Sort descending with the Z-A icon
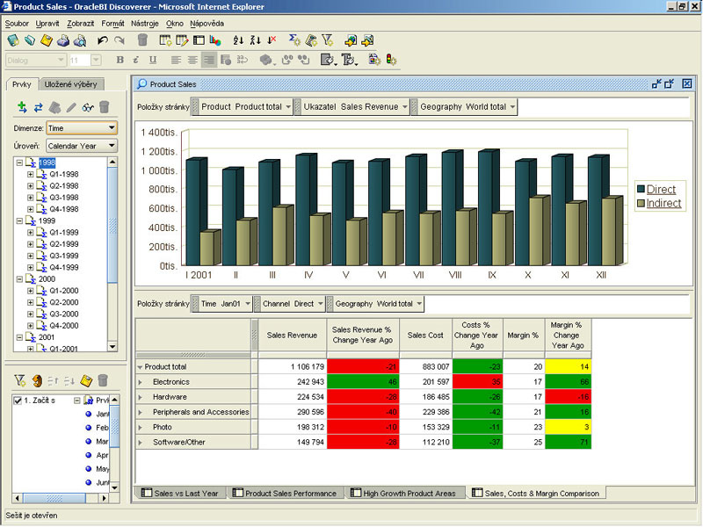Viewport: 703px width, 527px height. (x=255, y=40)
